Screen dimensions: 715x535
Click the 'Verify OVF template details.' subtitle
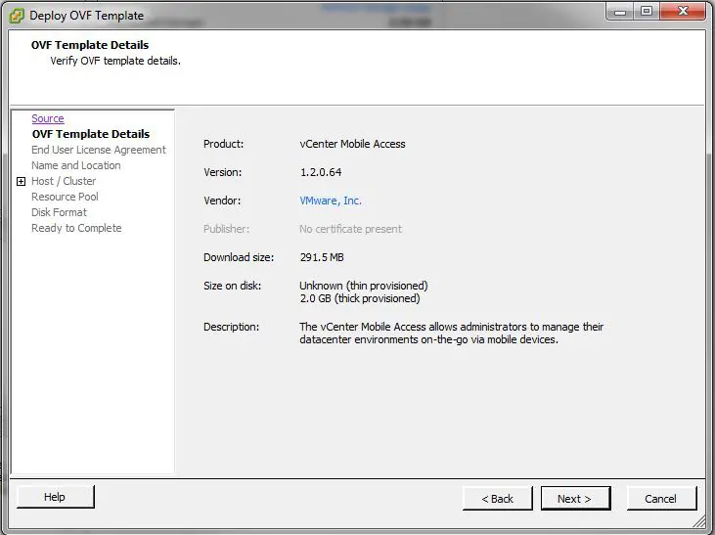click(x=115, y=61)
